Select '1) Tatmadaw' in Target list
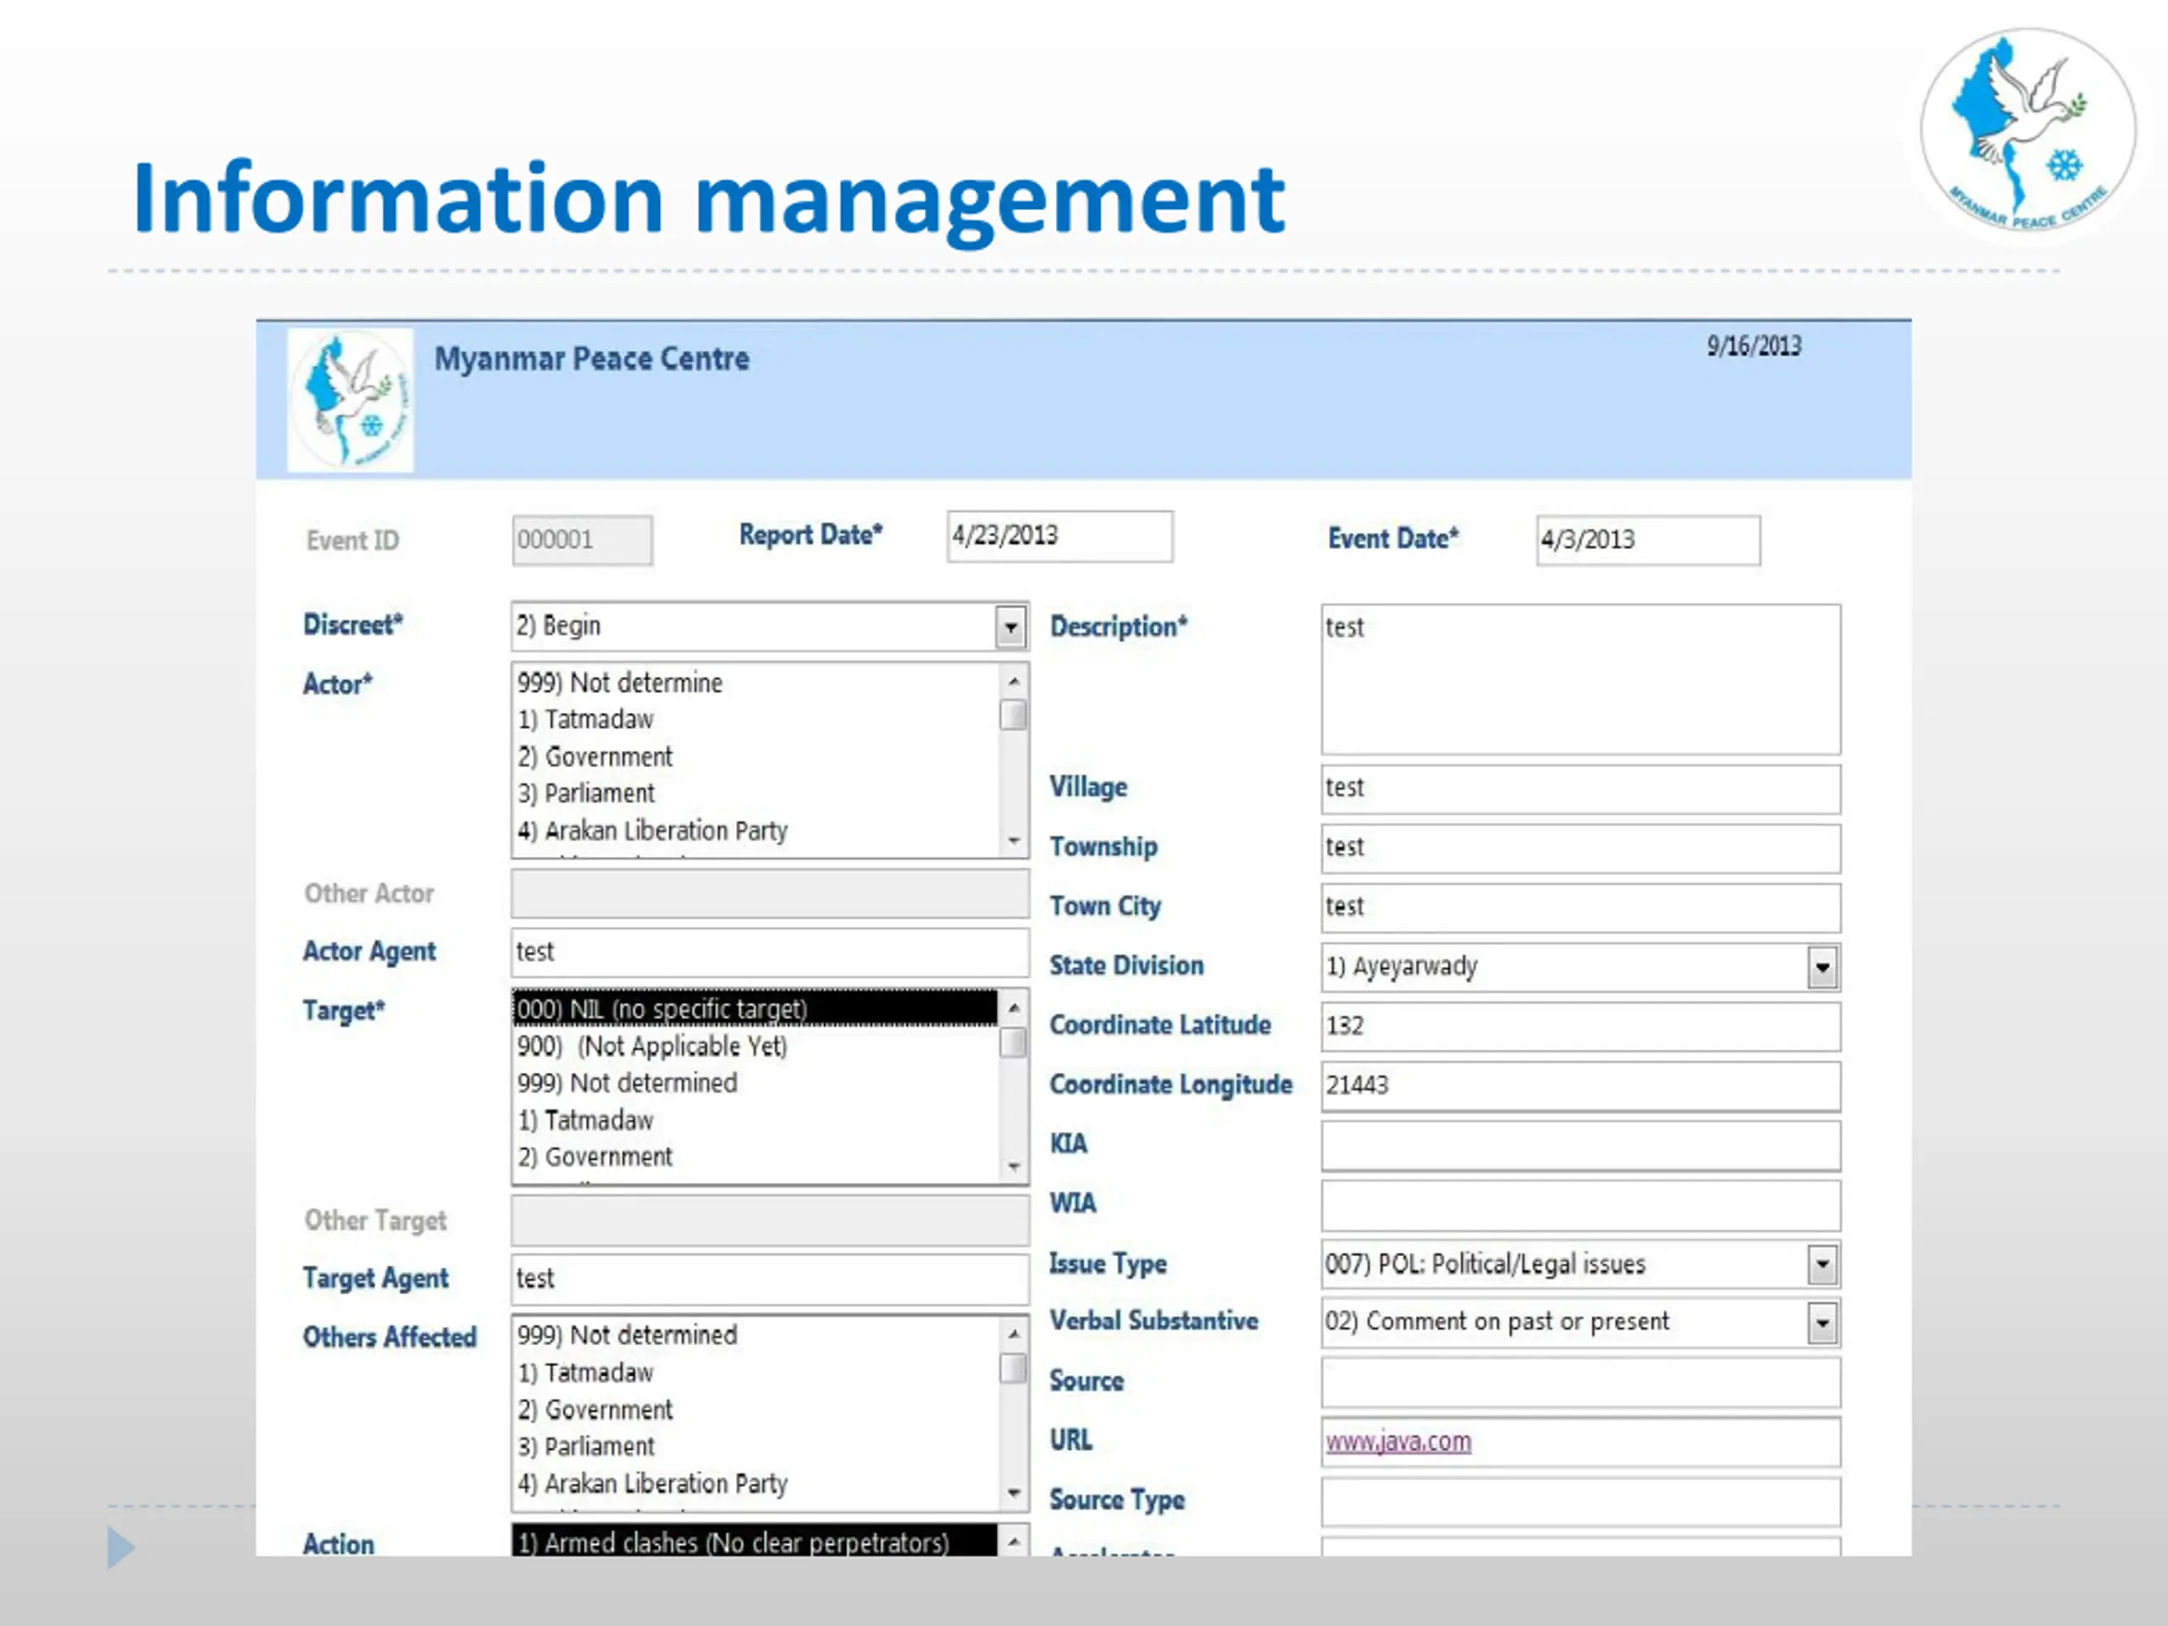This screenshot has width=2168, height=1626. 755,1120
